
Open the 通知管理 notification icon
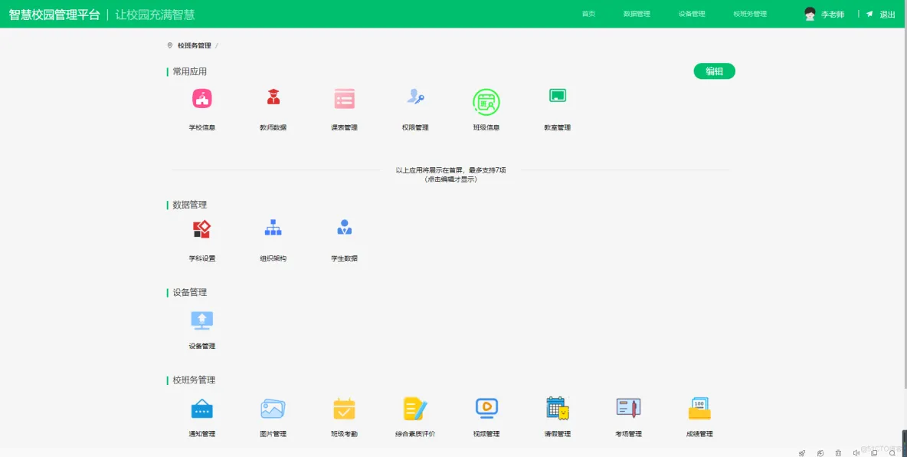coord(202,409)
